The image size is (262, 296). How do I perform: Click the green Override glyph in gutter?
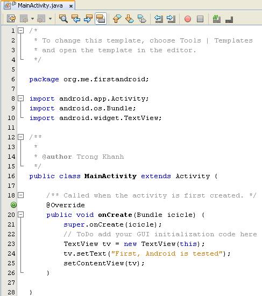click(13, 205)
